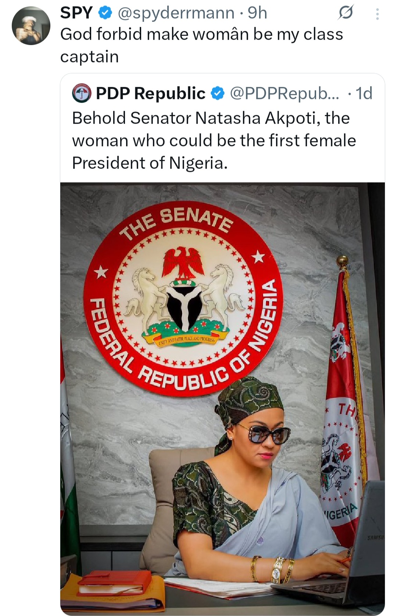Click the 9h post timestamp
Viewport: 397px width, 616px height.
pos(257,13)
